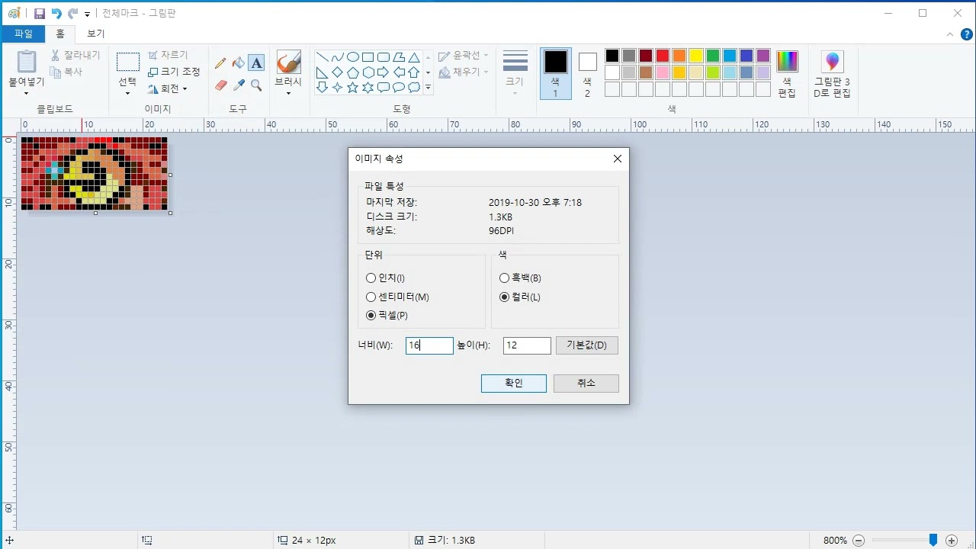976x549 pixels.
Task: Open the Rotate (회전) dropdown
Action: click(x=168, y=88)
